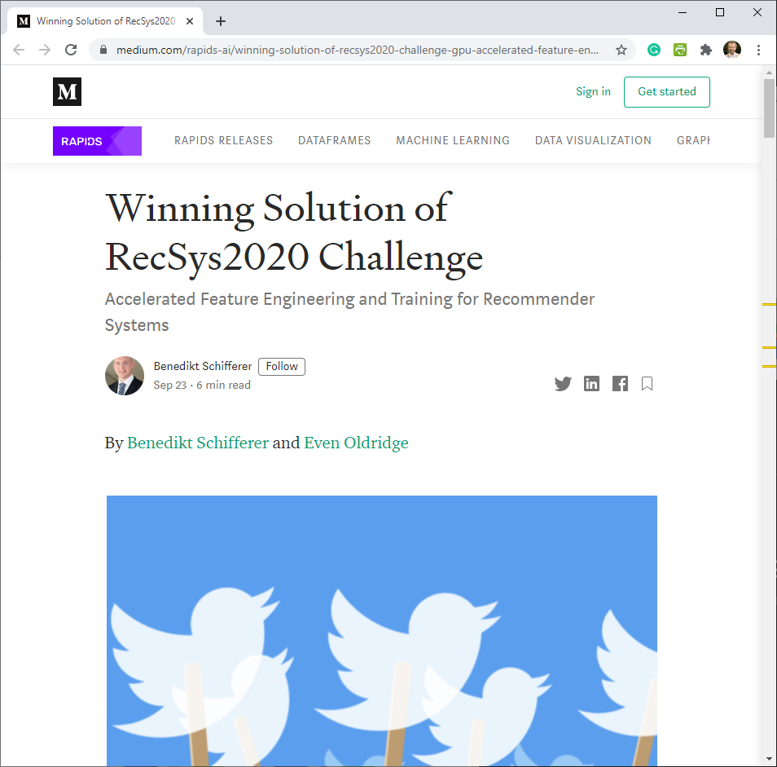
Task: Click the scrollbar down arrow
Action: point(769,759)
